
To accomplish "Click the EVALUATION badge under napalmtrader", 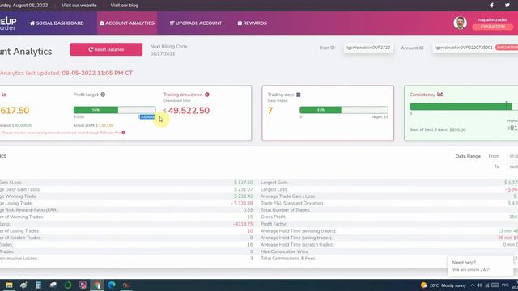I will pos(493,27).
